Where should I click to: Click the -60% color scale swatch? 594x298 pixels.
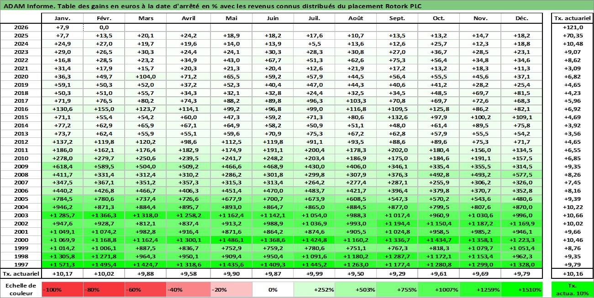tap(145, 289)
